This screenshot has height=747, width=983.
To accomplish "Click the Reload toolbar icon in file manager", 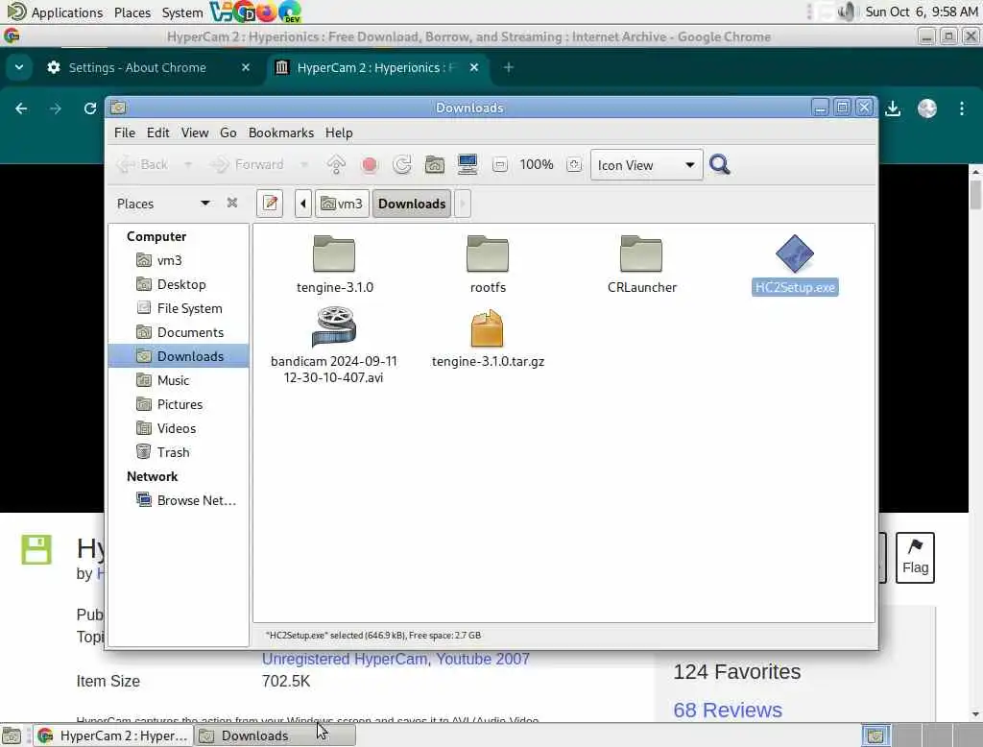I will pos(402,165).
